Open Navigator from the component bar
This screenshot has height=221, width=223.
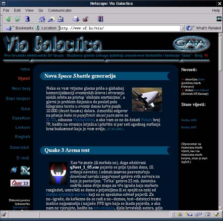click(179, 215)
